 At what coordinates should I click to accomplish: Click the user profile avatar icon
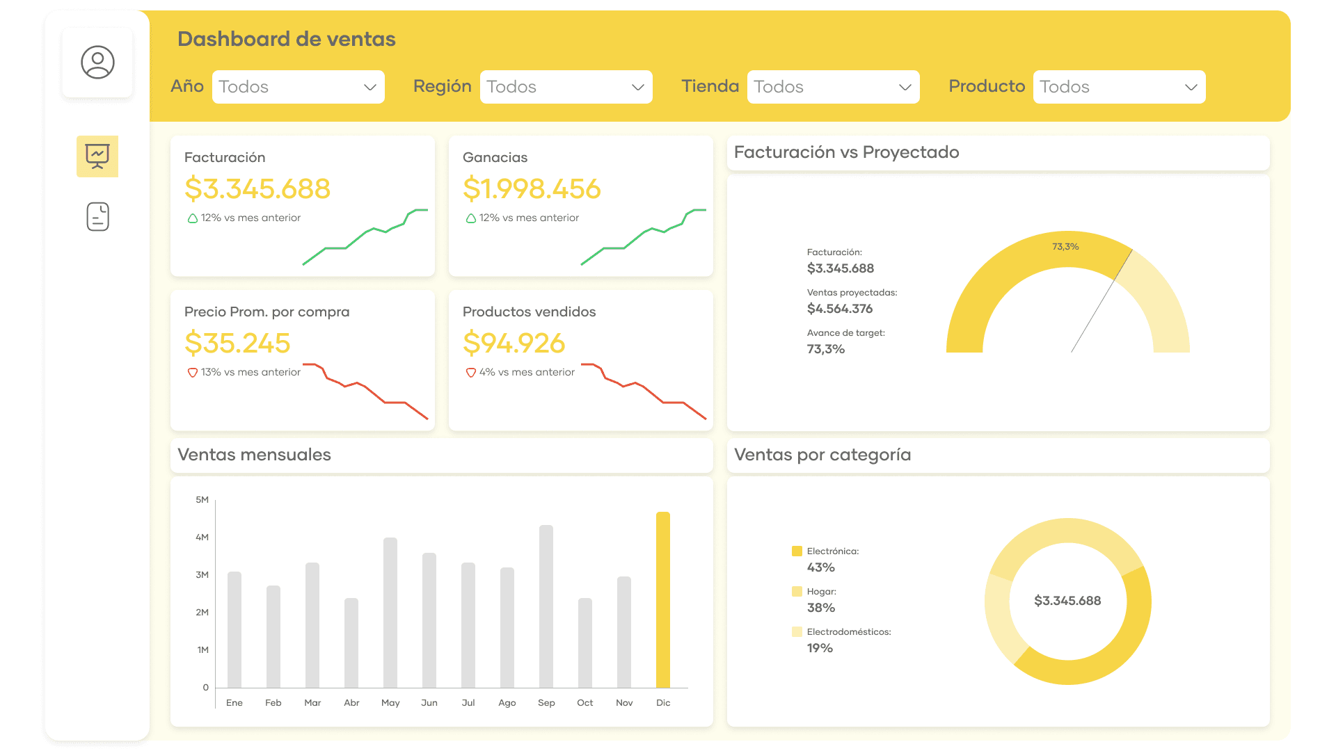click(x=97, y=63)
